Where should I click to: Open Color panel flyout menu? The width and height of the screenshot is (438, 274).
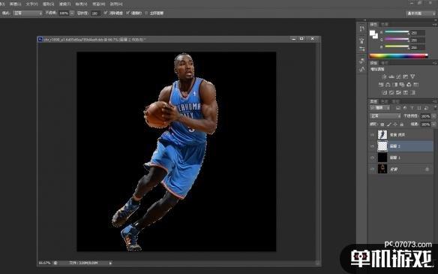[x=435, y=25]
